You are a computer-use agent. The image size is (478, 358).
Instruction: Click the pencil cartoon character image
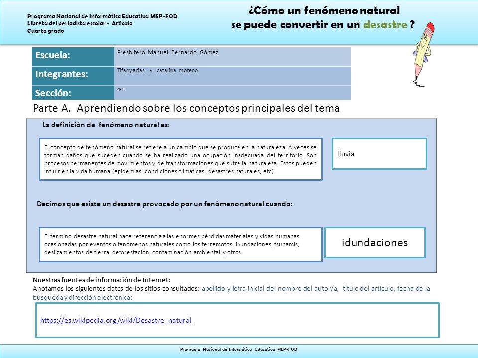[x=424, y=55]
